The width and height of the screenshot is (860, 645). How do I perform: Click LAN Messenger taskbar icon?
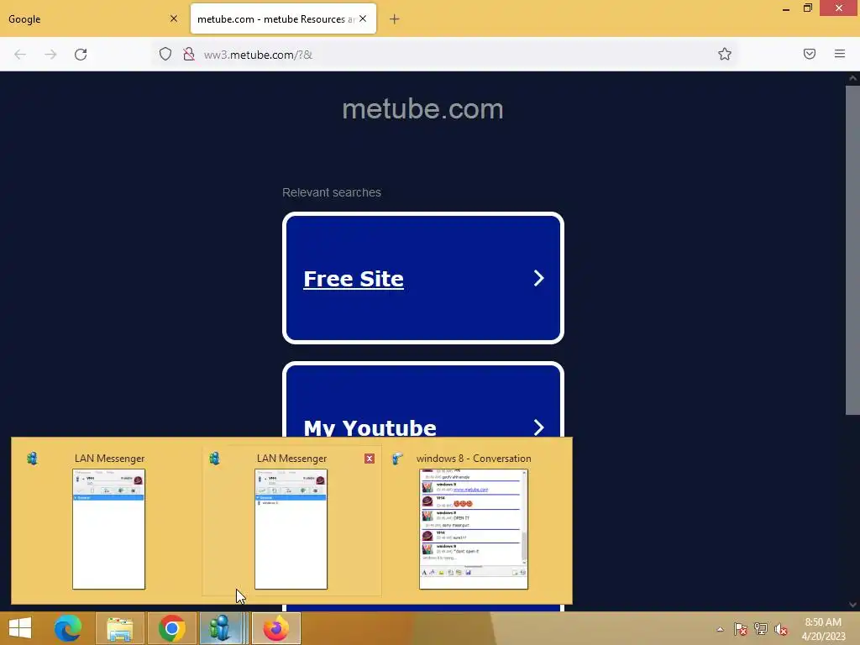pos(222,628)
